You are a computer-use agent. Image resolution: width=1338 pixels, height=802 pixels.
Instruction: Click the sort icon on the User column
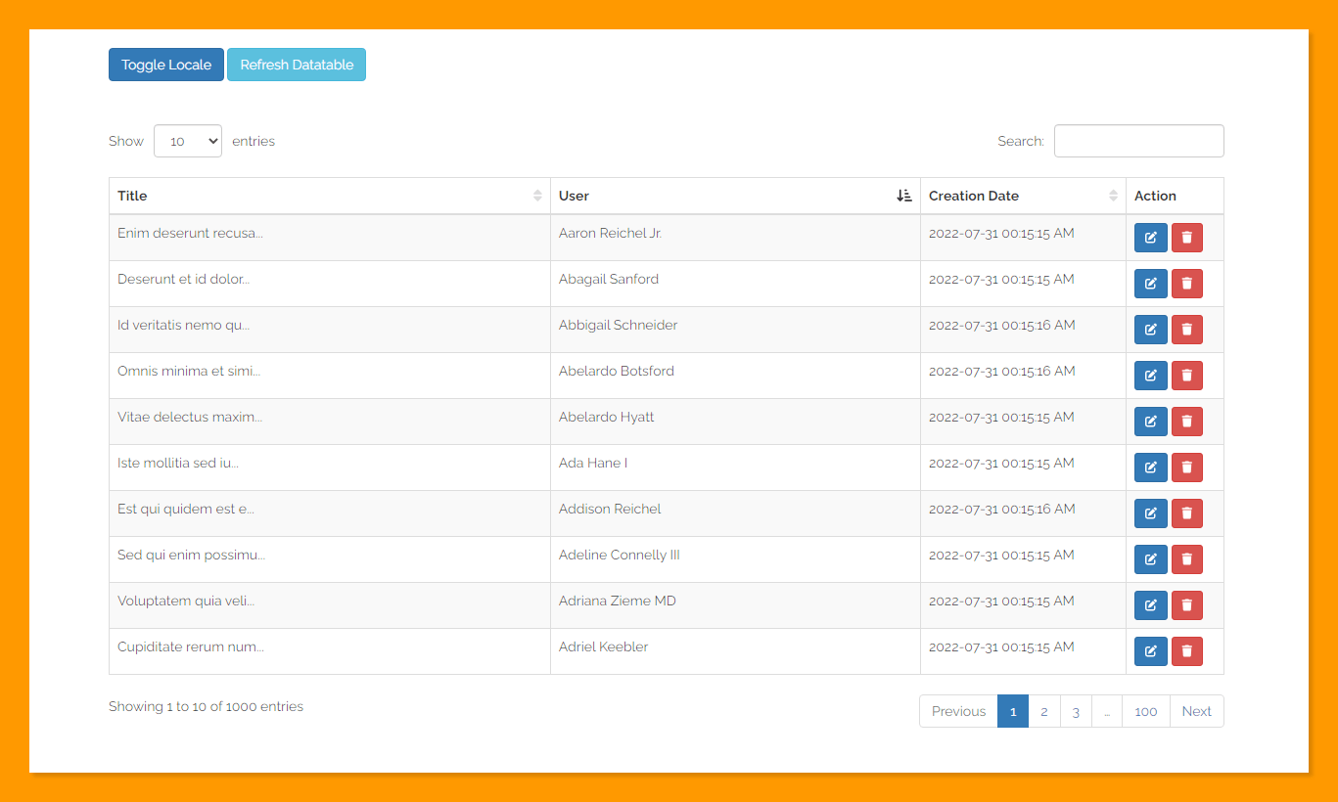pyautogui.click(x=903, y=196)
